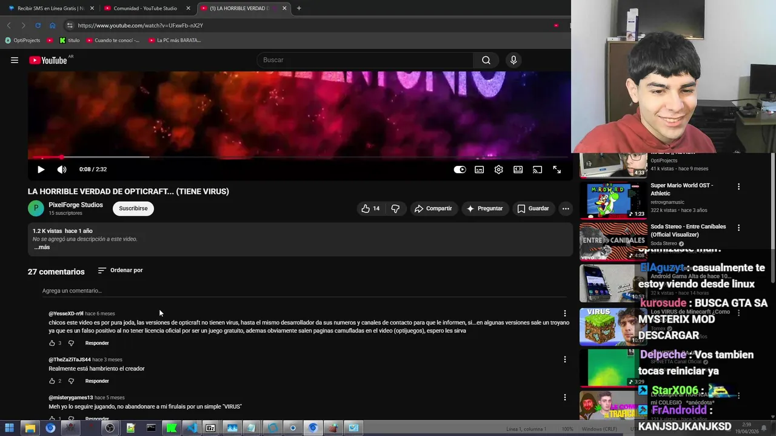776x436 pixels.
Task: Open the YouTube hamburger guide menu
Action: point(15,60)
